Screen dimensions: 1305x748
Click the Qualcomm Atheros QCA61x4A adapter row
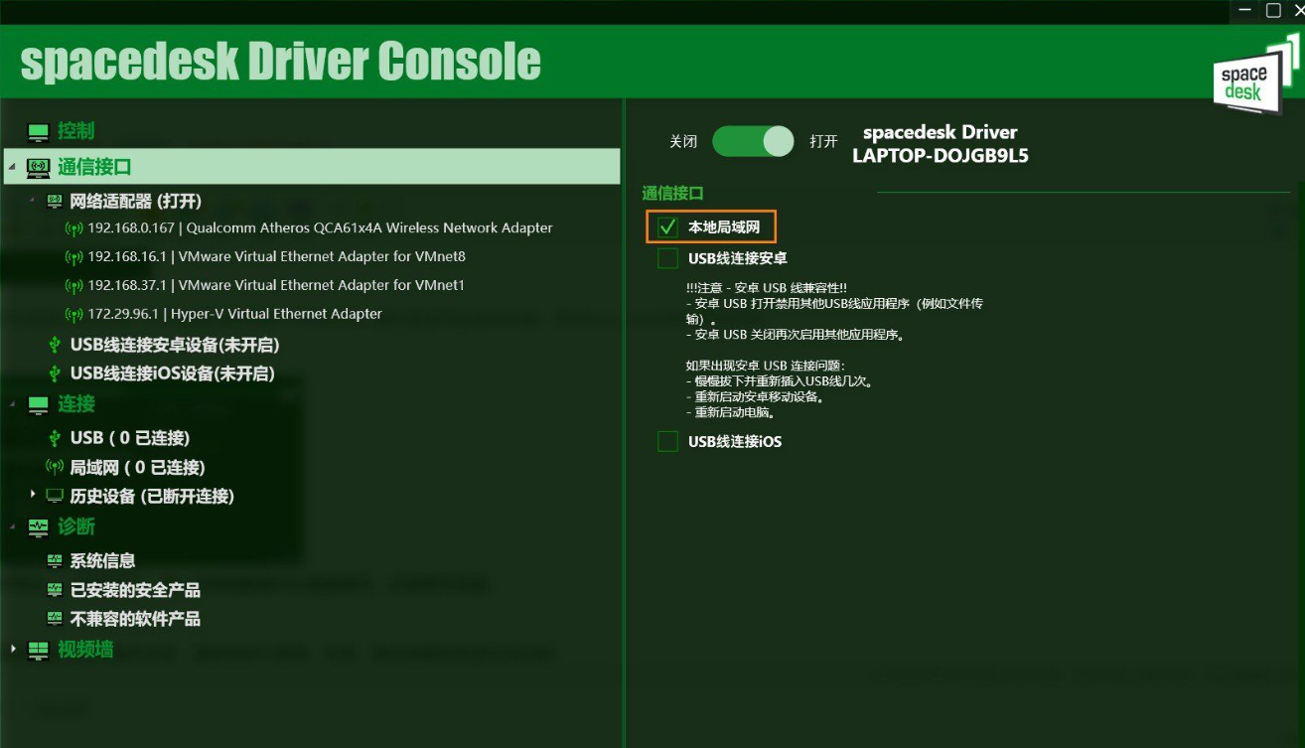point(320,228)
